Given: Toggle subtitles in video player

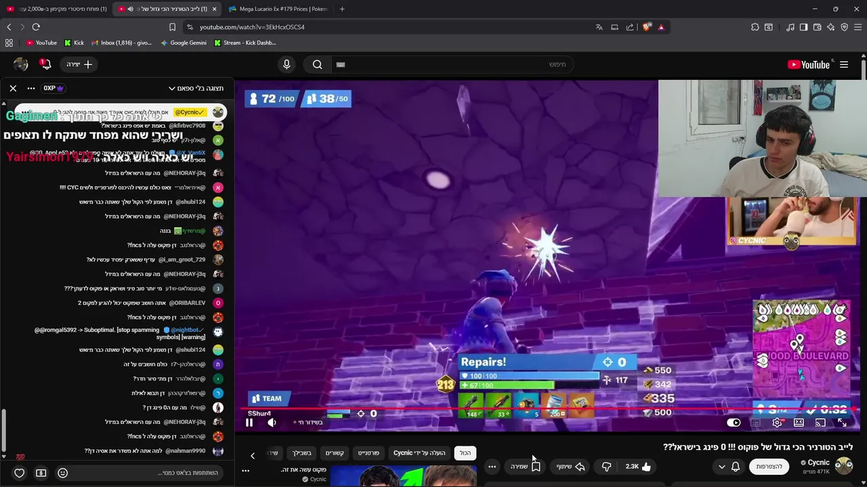Looking at the screenshot, I should click(x=755, y=423).
